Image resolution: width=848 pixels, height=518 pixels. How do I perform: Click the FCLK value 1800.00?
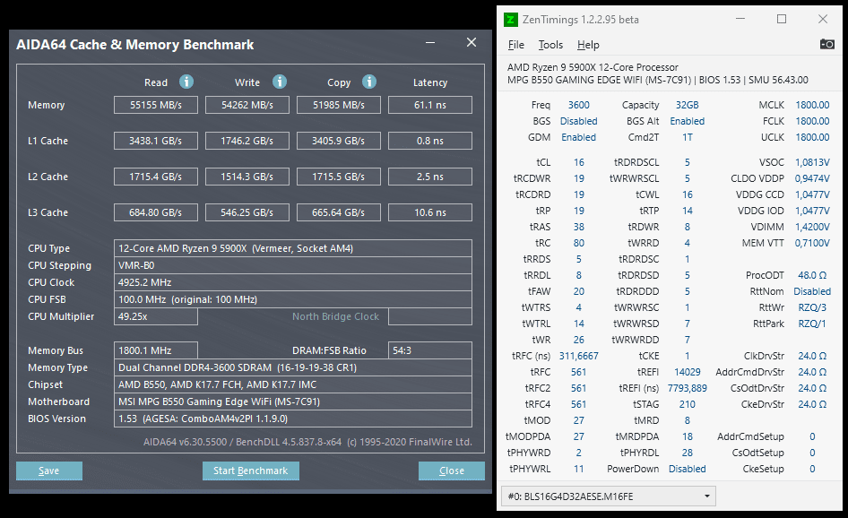pos(812,121)
